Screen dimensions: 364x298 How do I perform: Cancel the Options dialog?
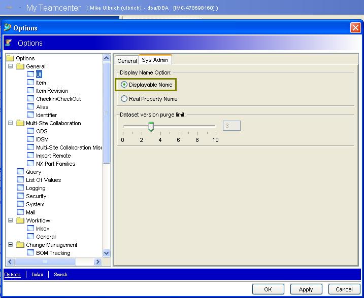coord(344,289)
